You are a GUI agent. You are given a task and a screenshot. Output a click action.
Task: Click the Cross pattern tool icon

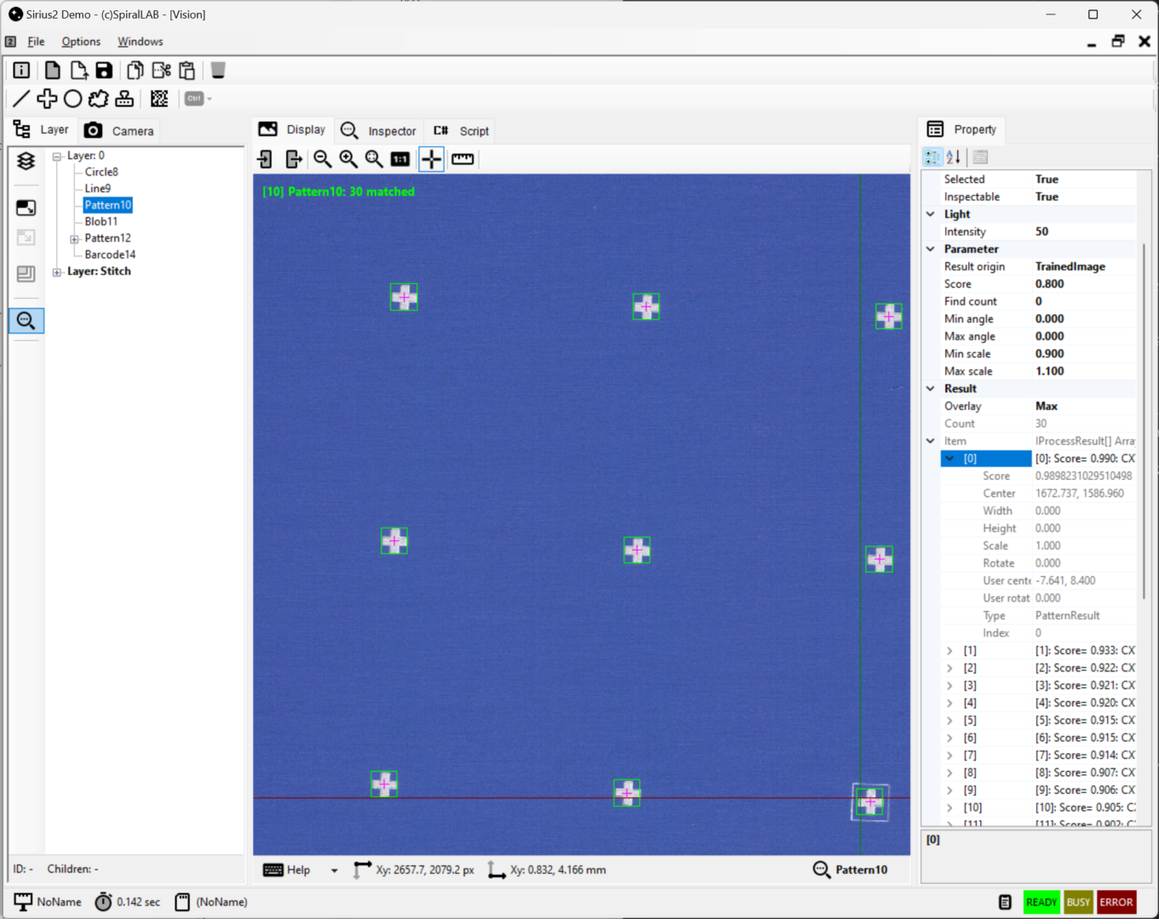(47, 99)
